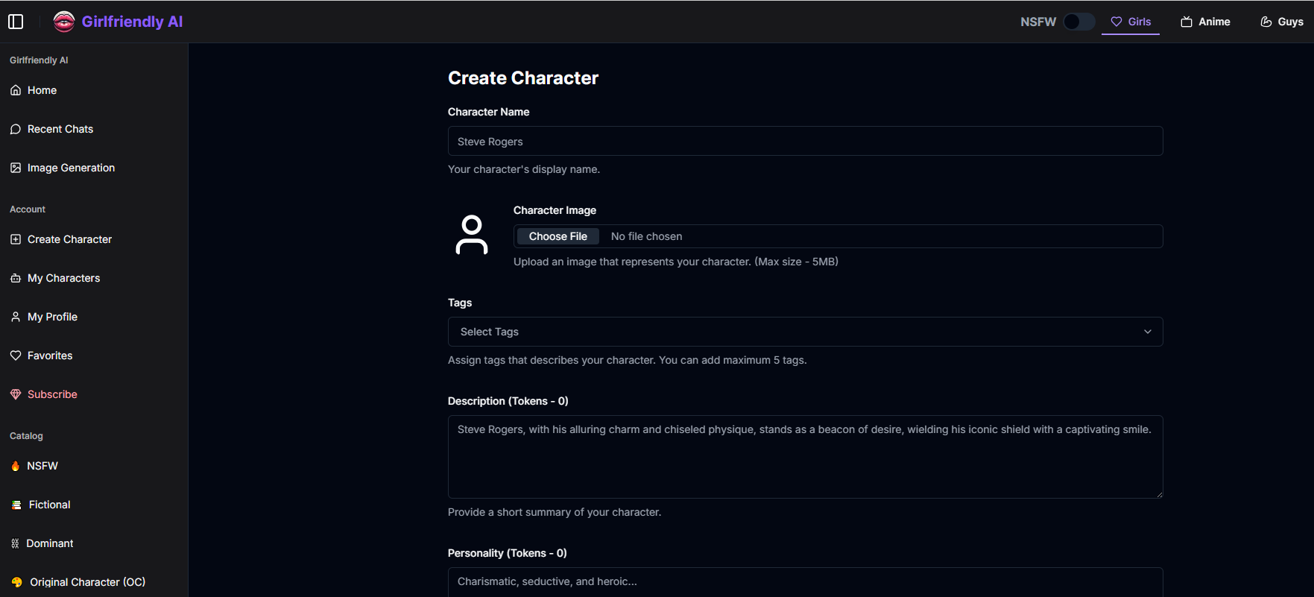Image resolution: width=1314 pixels, height=597 pixels.
Task: Click the NSFW flame icon in Catalog
Action: 16,466
